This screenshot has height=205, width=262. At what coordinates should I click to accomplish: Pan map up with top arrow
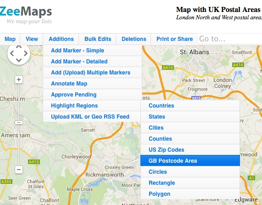pyautogui.click(x=19, y=47)
